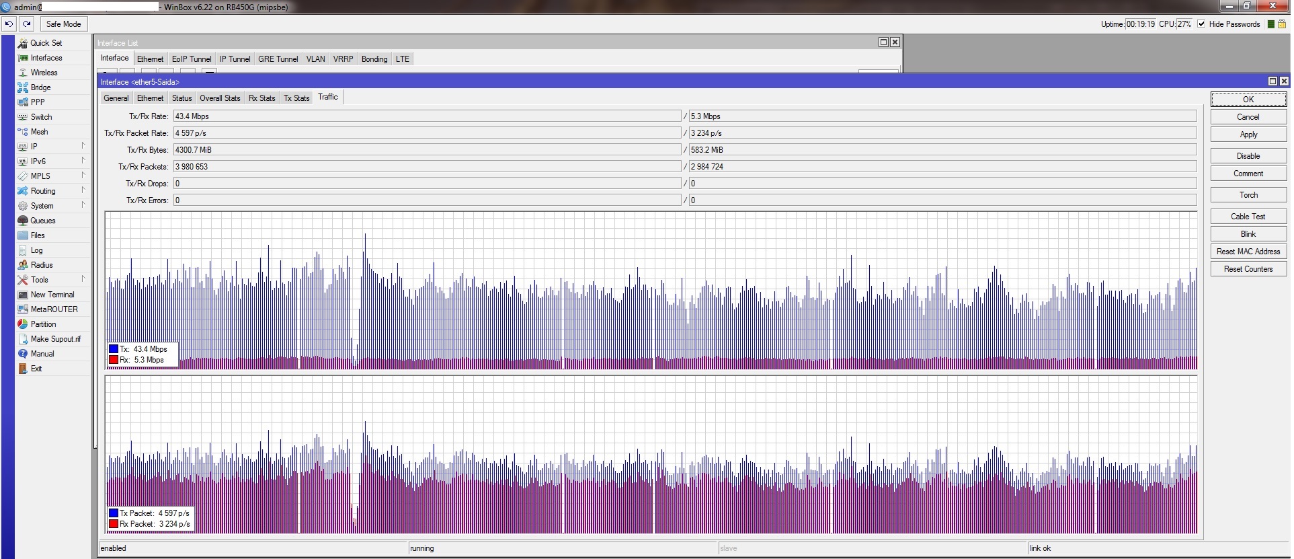This screenshot has height=559, width=1294.
Task: Click the Redo arrow icon in toolbar
Action: point(26,24)
